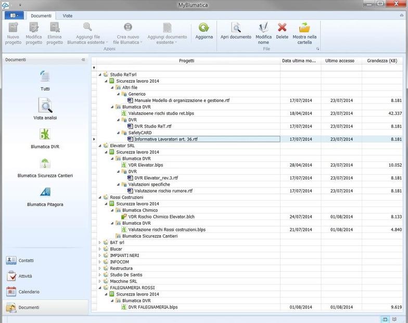This screenshot has height=323, width=408.
Task: Select the DVR FALEGNAMERIA.blps file
Action: click(x=152, y=307)
